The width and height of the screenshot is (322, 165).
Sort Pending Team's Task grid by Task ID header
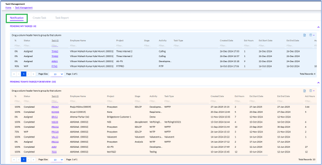(55, 96)
